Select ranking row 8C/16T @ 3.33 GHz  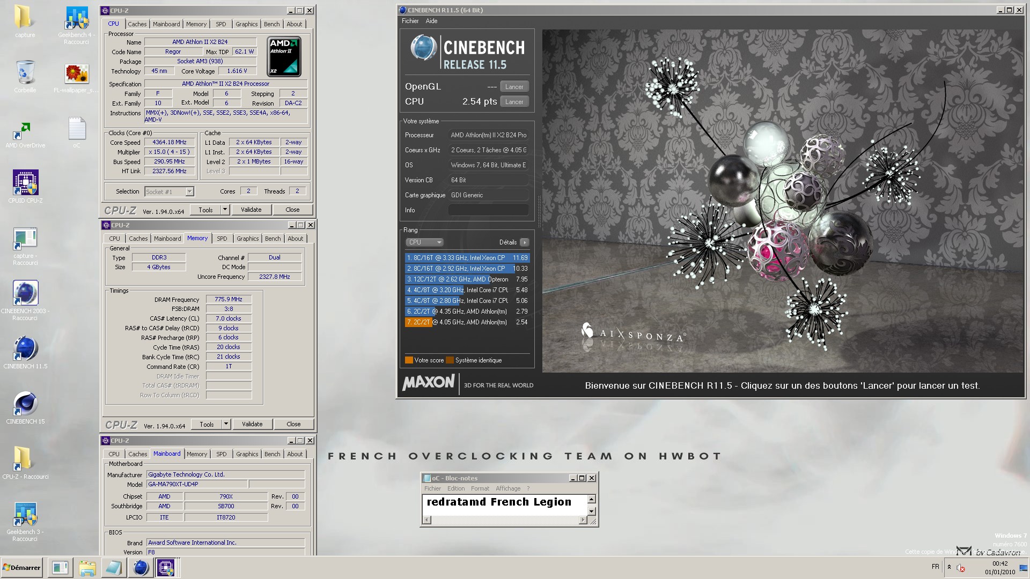pyautogui.click(x=467, y=258)
